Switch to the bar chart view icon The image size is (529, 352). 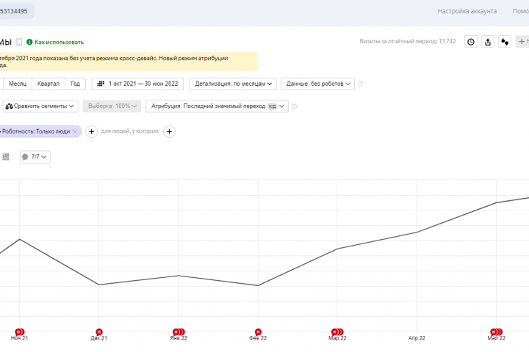pyautogui.click(x=6, y=157)
